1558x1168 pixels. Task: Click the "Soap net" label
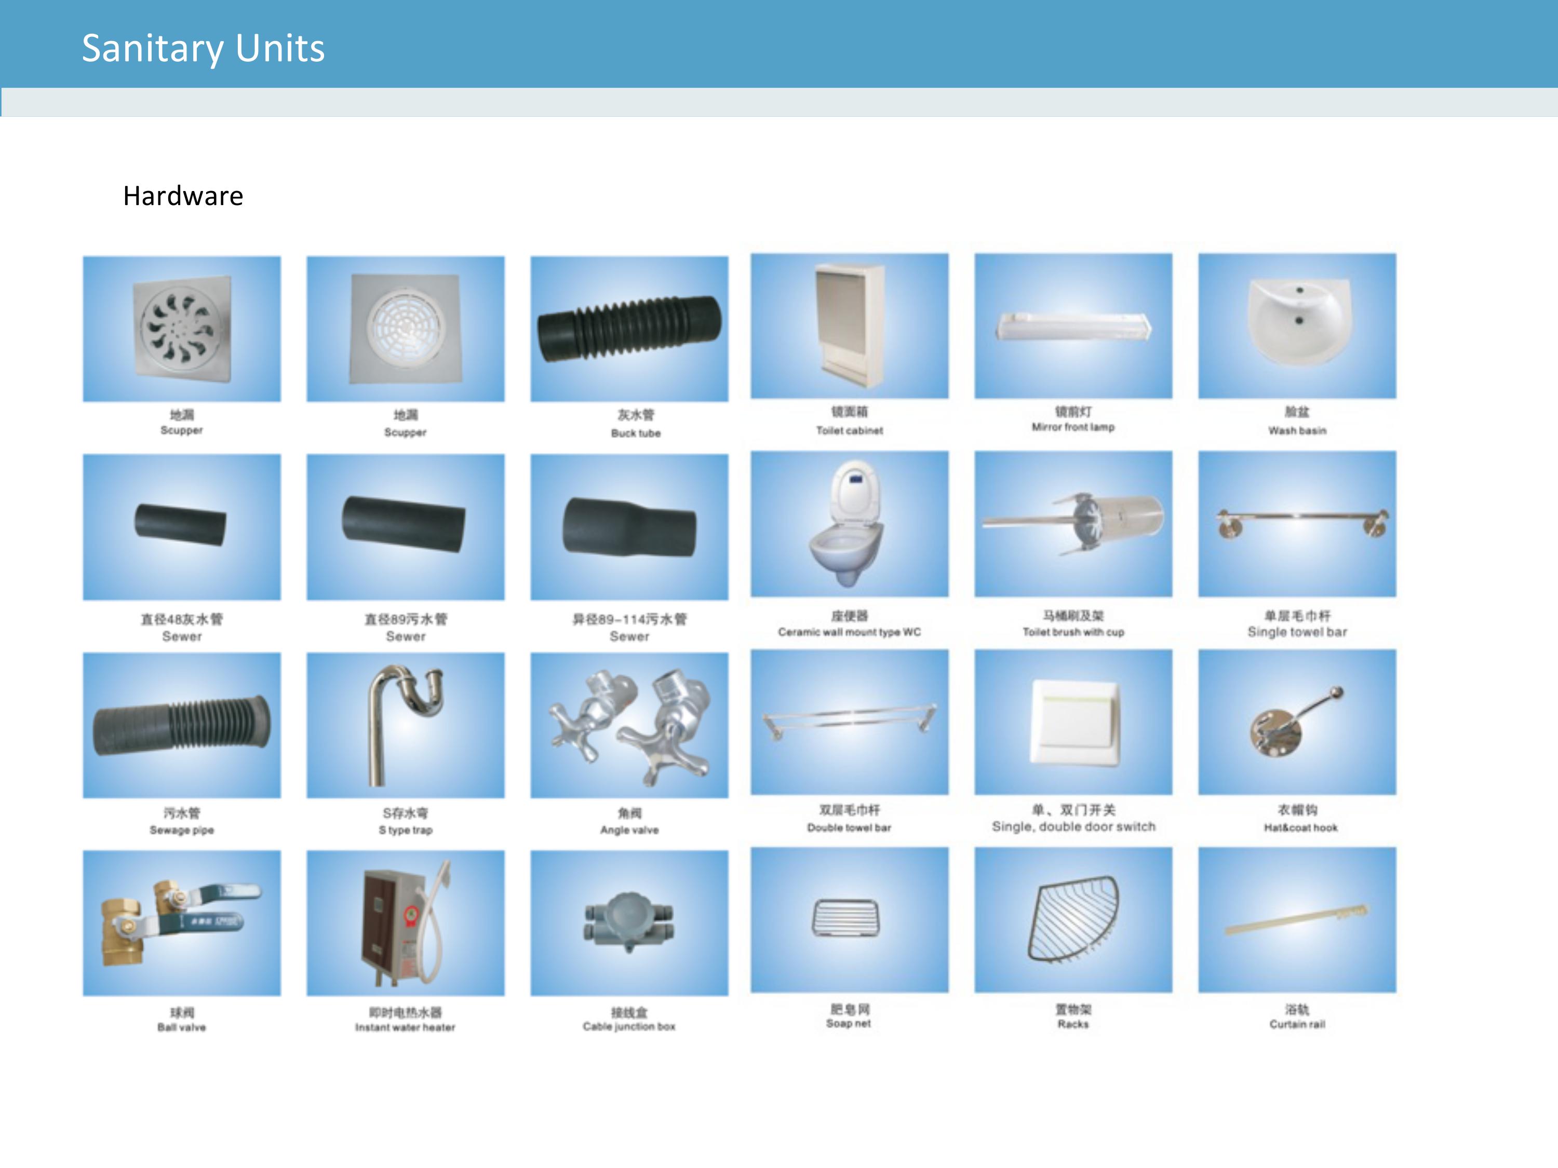click(849, 1024)
